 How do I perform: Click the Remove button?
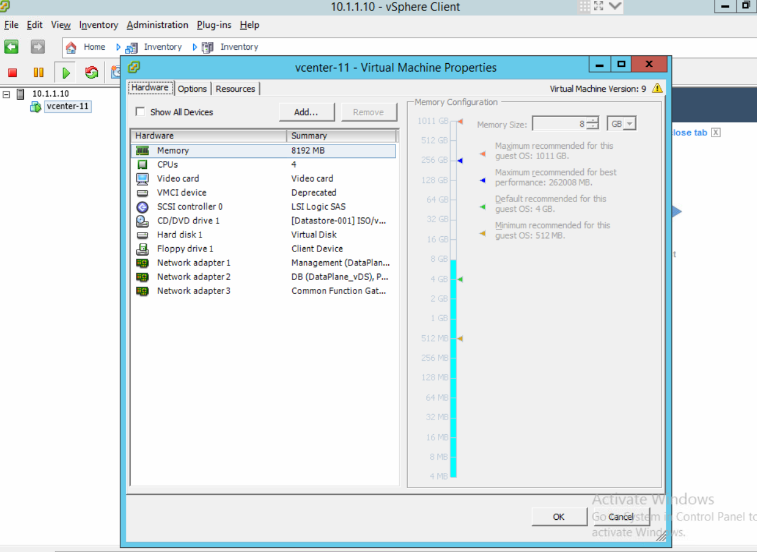369,112
